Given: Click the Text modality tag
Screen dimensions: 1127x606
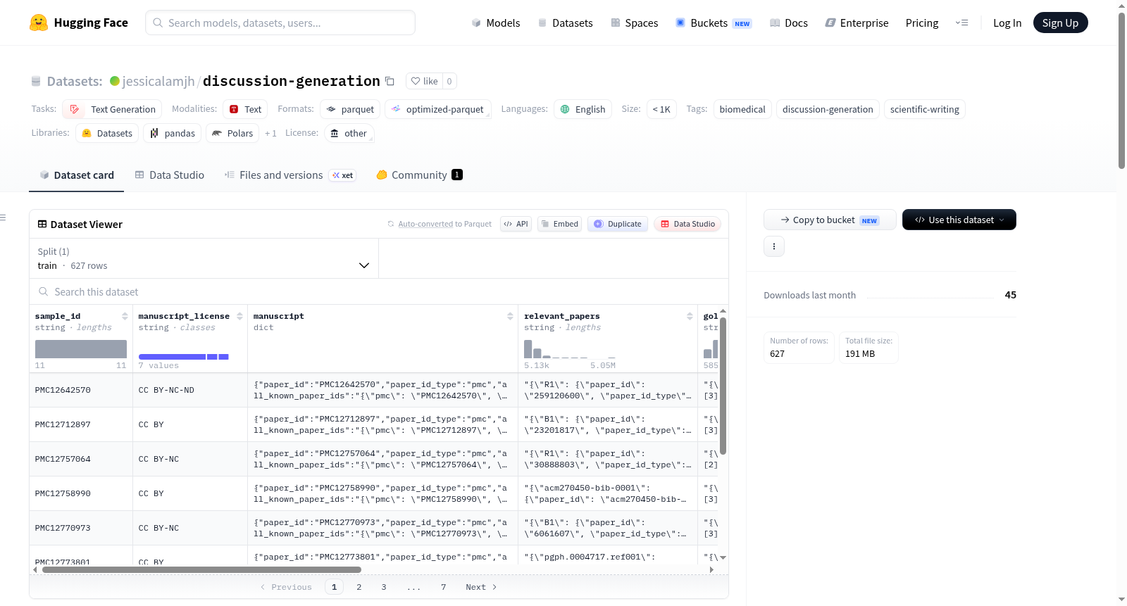Looking at the screenshot, I should 245,109.
